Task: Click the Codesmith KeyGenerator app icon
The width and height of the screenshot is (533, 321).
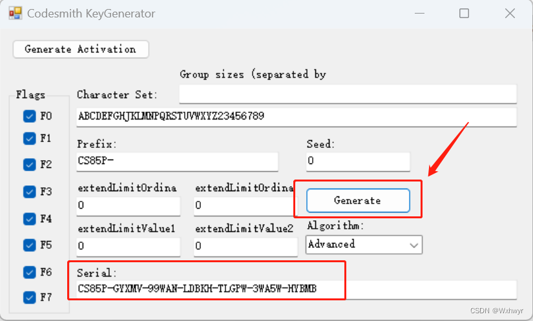Action: tap(16, 14)
